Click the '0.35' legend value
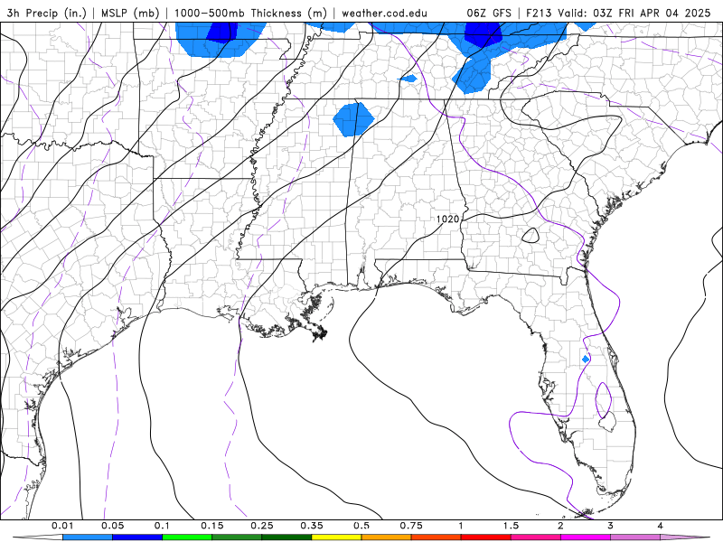This screenshot has width=723, height=542. pos(312,526)
